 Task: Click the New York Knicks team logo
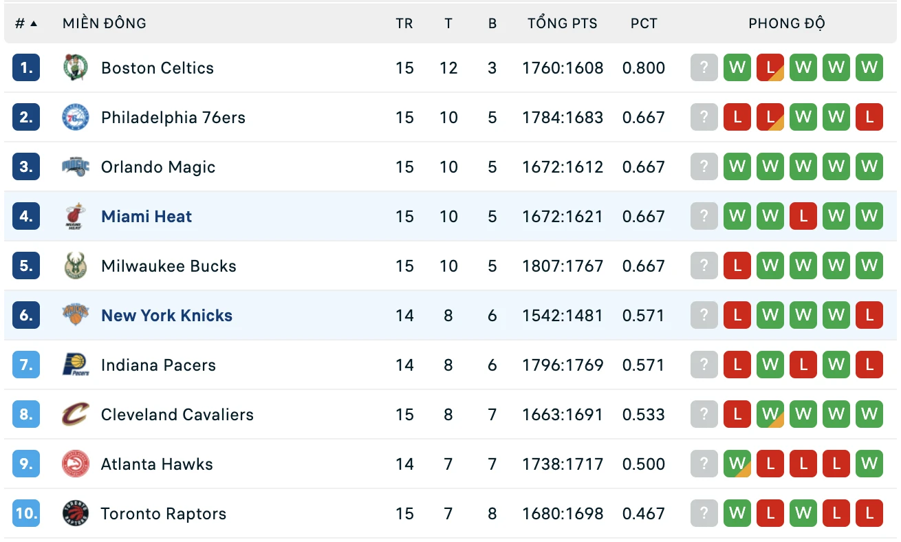click(x=75, y=315)
